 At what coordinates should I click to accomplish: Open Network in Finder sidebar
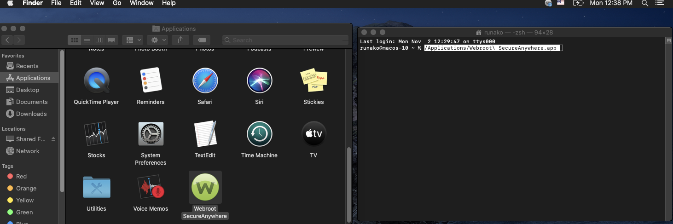[x=29, y=151]
